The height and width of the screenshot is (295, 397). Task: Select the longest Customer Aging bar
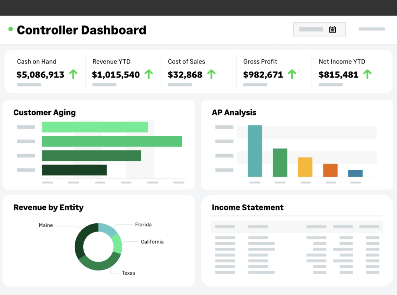tap(112, 141)
